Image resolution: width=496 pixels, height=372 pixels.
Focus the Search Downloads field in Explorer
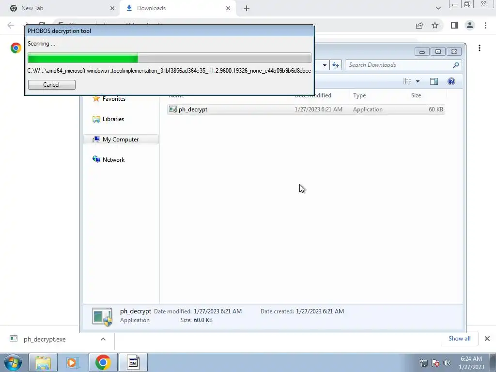click(403, 65)
